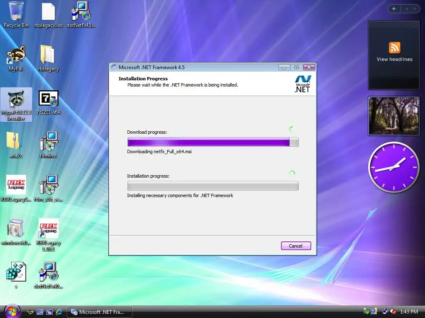Launch MyPal from Quick Launch bar
Viewport: 425px width, 318px height.
click(30, 312)
